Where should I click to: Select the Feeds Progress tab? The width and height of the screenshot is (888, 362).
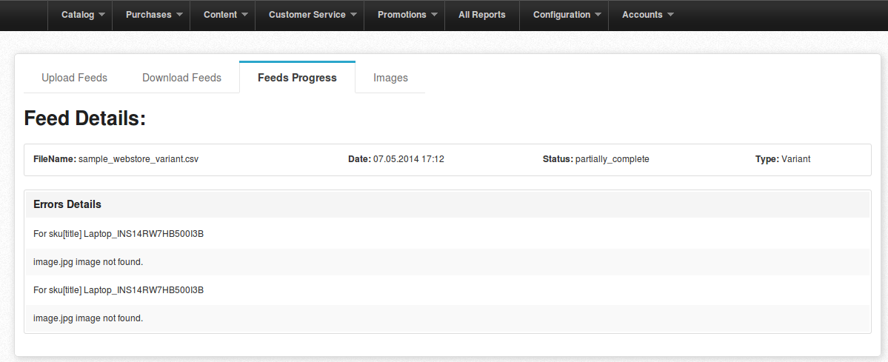(x=297, y=78)
